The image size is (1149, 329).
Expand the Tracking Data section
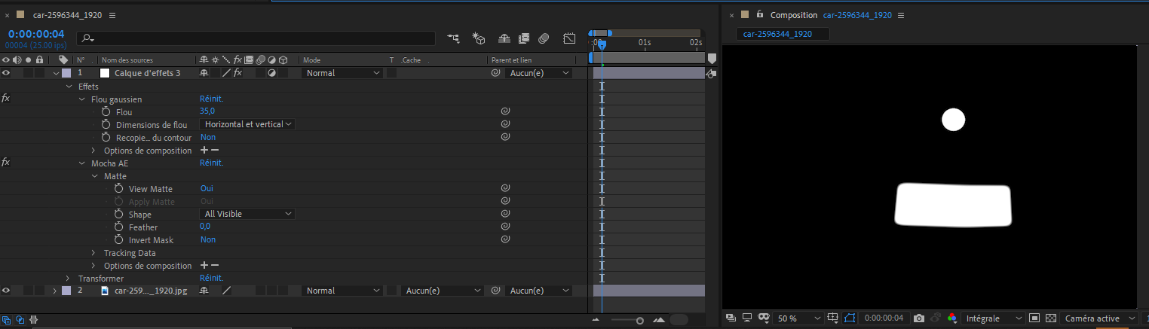(94, 253)
